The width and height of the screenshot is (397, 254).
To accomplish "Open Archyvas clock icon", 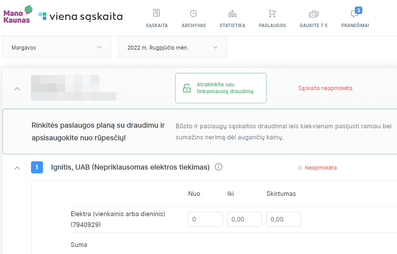I will pyautogui.click(x=194, y=13).
